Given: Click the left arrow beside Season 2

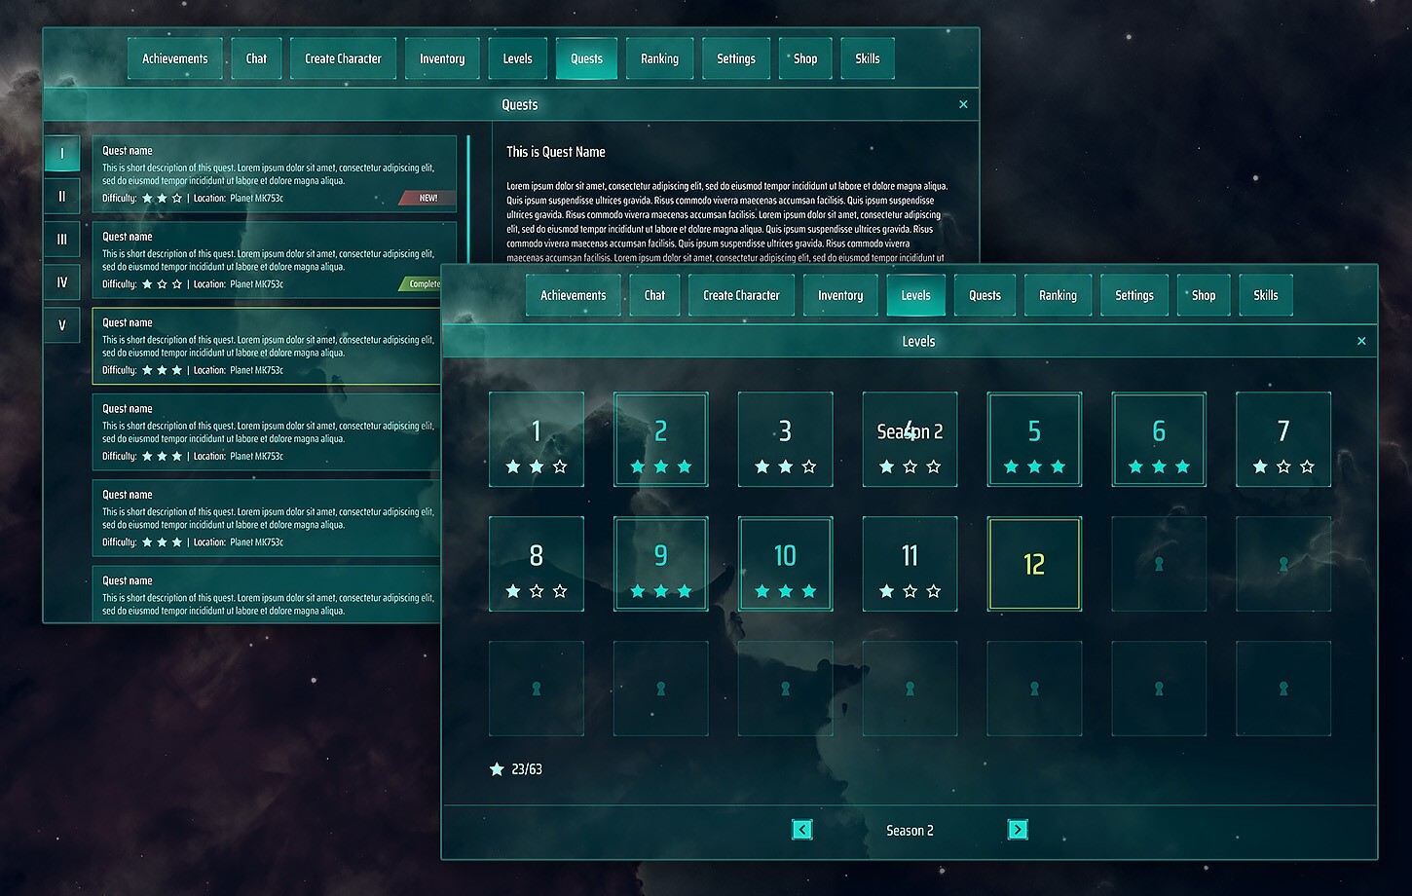Looking at the screenshot, I should click(801, 829).
